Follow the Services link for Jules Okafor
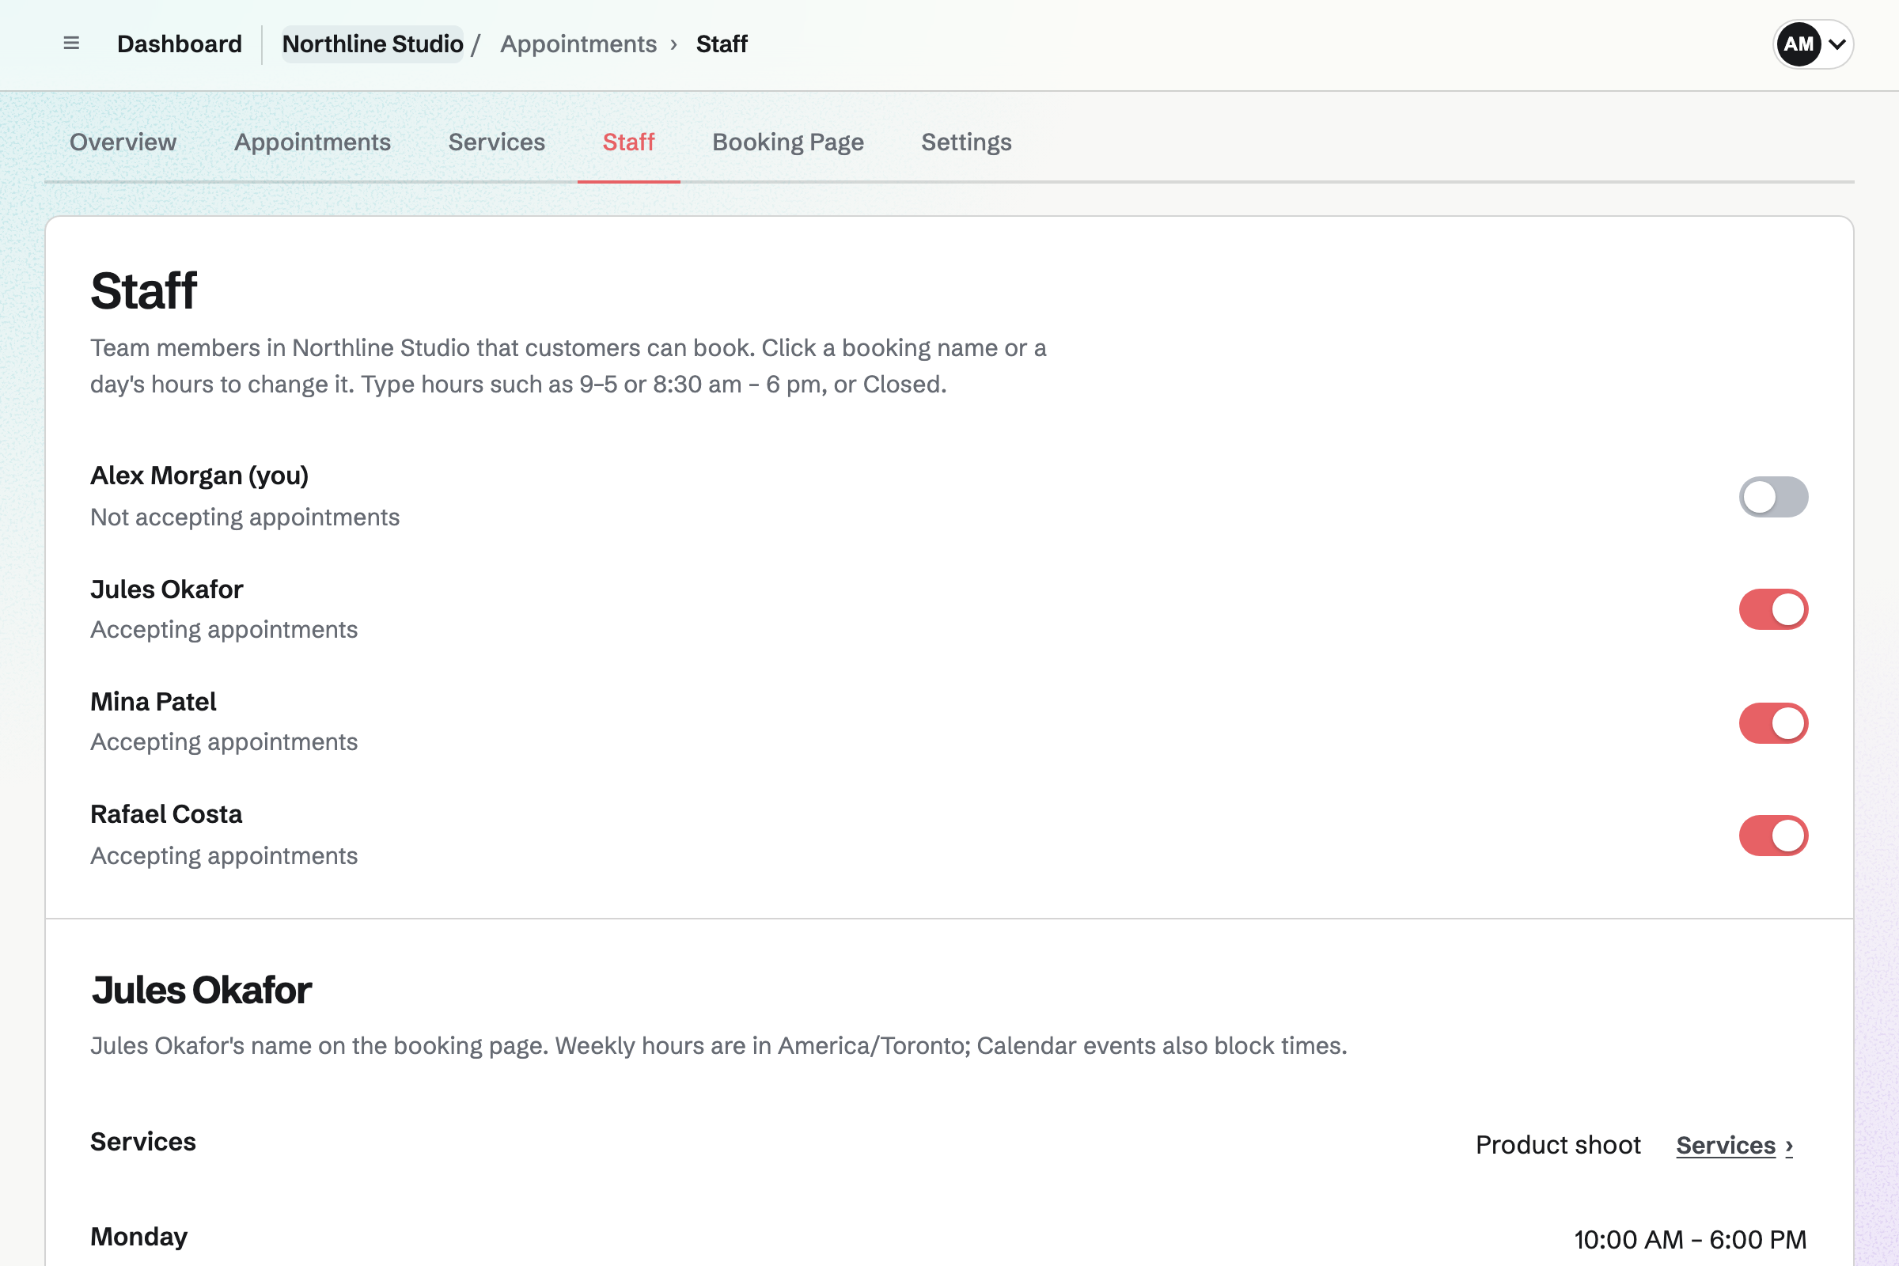 point(1734,1145)
